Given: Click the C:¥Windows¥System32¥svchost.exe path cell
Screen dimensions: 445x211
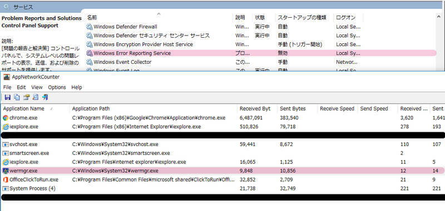Looking at the screenshot, I should [115, 144].
